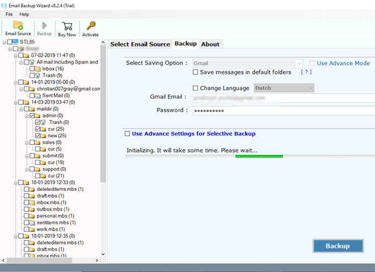
Task: Check the Change Language option
Action: tap(196, 88)
